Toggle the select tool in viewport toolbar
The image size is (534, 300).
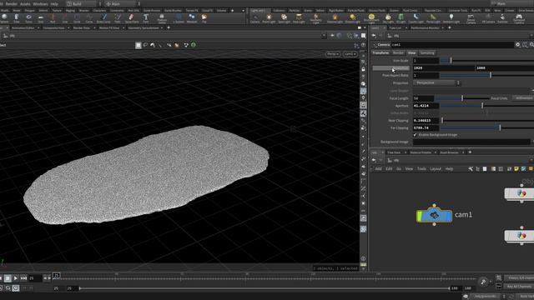point(139,45)
